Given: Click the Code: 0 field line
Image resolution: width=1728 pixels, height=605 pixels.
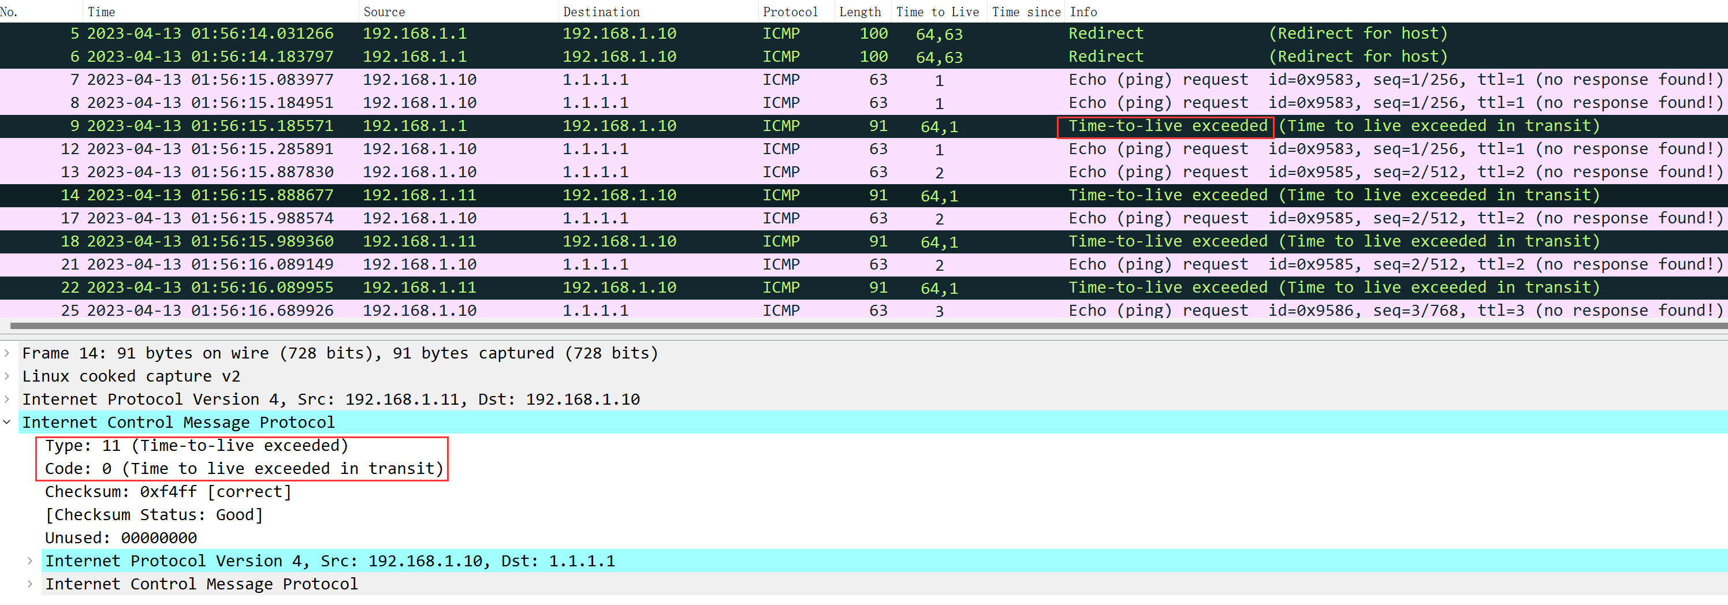Looking at the screenshot, I should [x=244, y=468].
